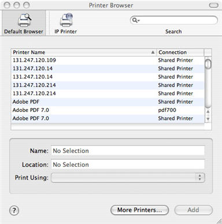Click the scroll down arrow in printer list
Screen dimensions: 222x224
[x=208, y=119]
